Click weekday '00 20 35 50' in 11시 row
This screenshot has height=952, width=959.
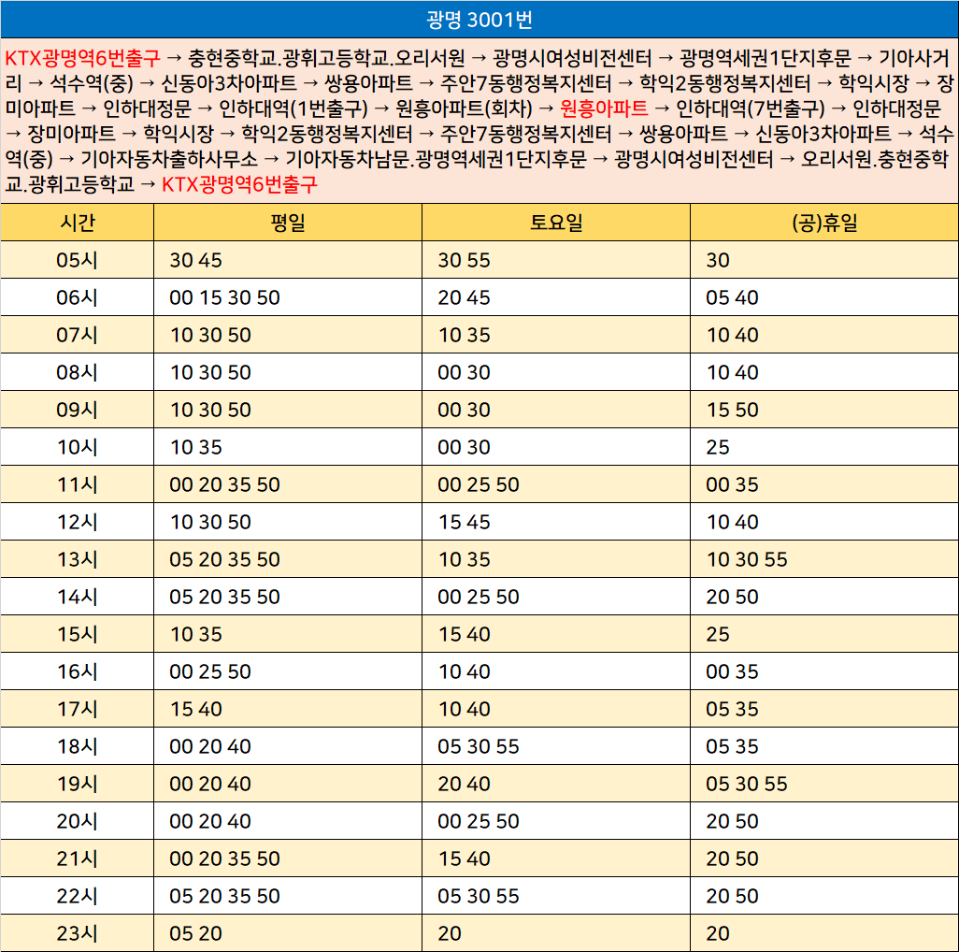pos(224,484)
